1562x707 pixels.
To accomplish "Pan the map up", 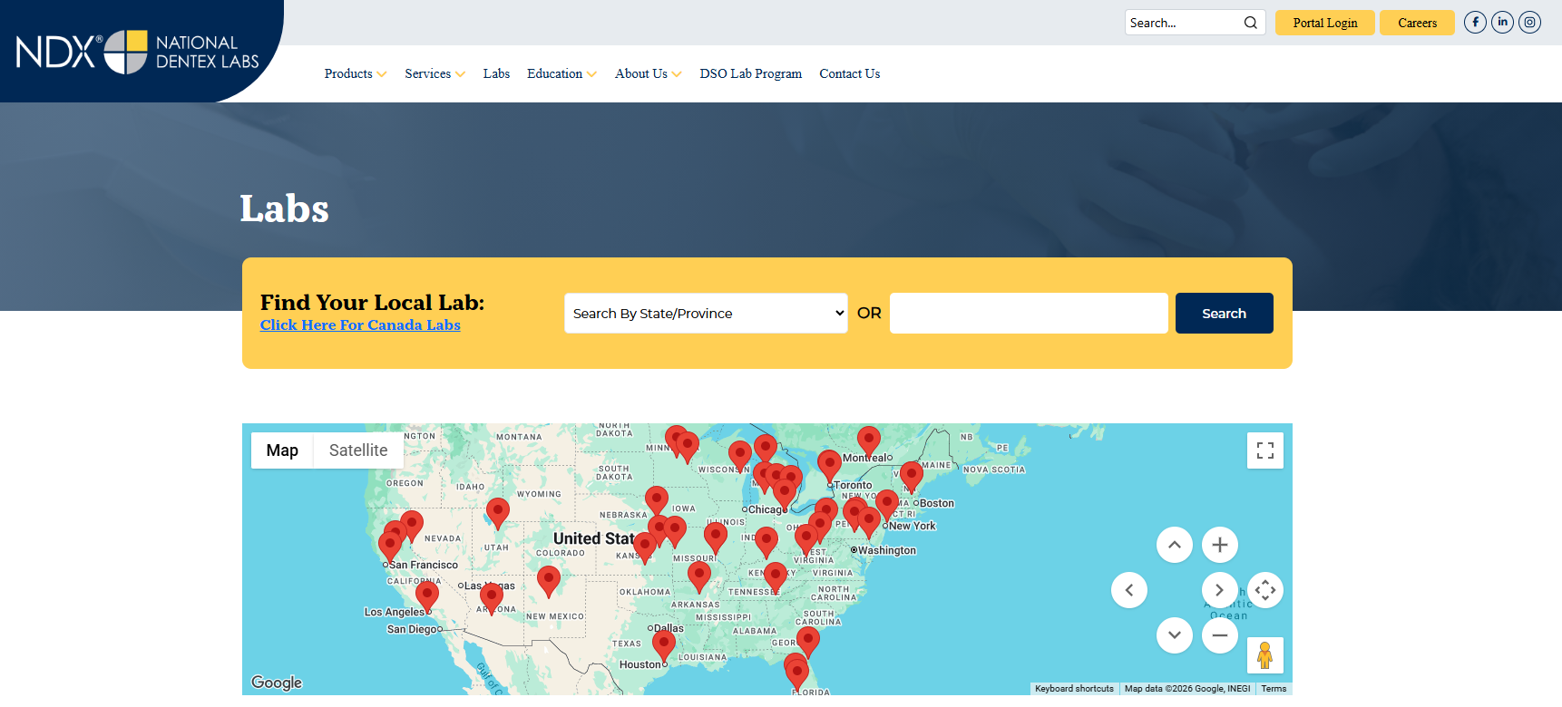I will (x=1175, y=545).
